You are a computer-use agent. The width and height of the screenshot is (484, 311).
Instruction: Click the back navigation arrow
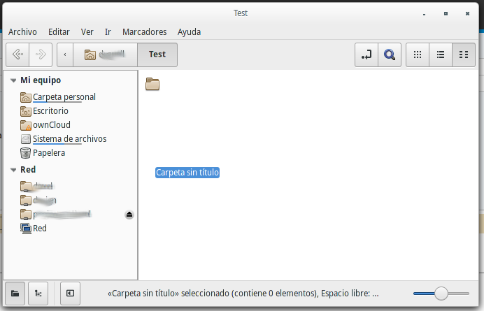pyautogui.click(x=17, y=55)
